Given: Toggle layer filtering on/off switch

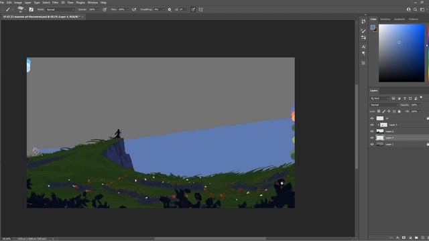Looking at the screenshot, I should pos(421,97).
